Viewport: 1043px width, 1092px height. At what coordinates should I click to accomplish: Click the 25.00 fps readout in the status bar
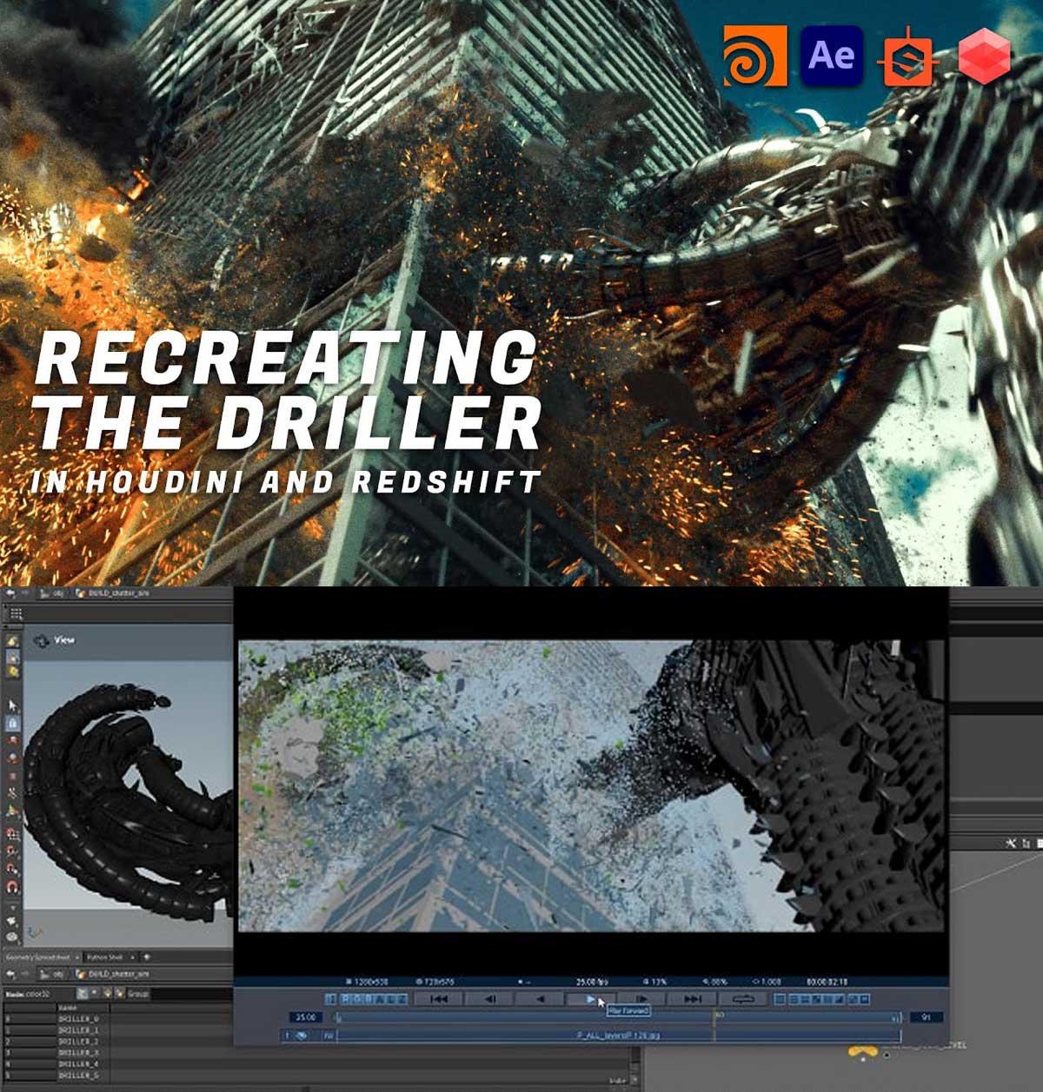[592, 982]
